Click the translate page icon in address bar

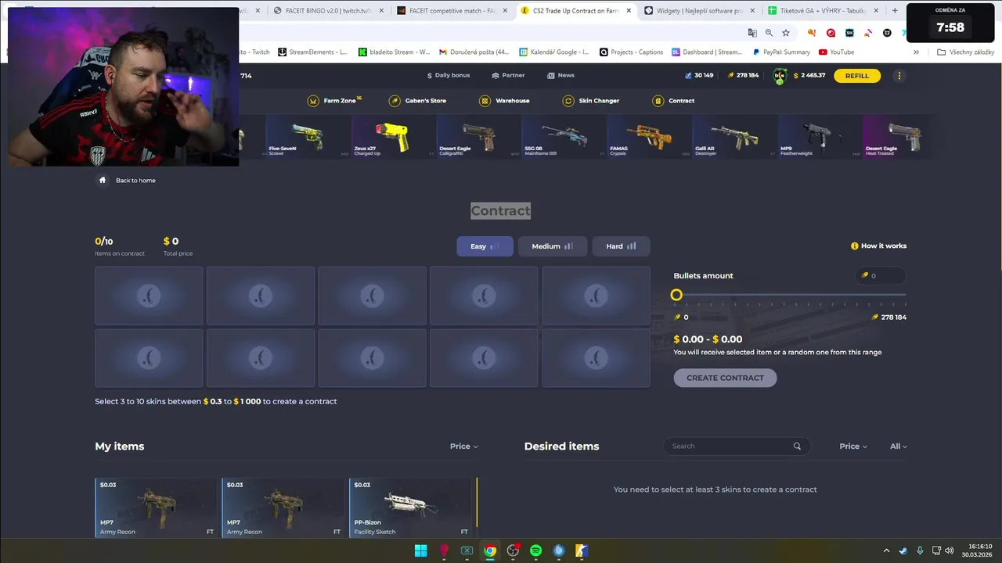[x=752, y=33]
